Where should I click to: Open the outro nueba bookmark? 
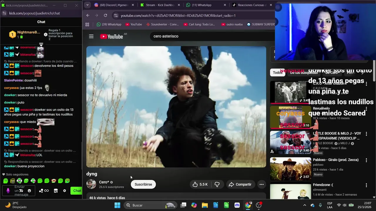(x=232, y=24)
